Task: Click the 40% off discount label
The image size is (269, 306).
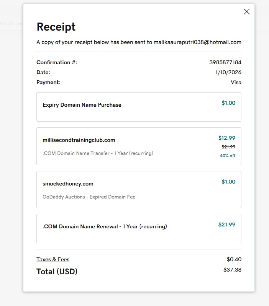Action: (228, 156)
